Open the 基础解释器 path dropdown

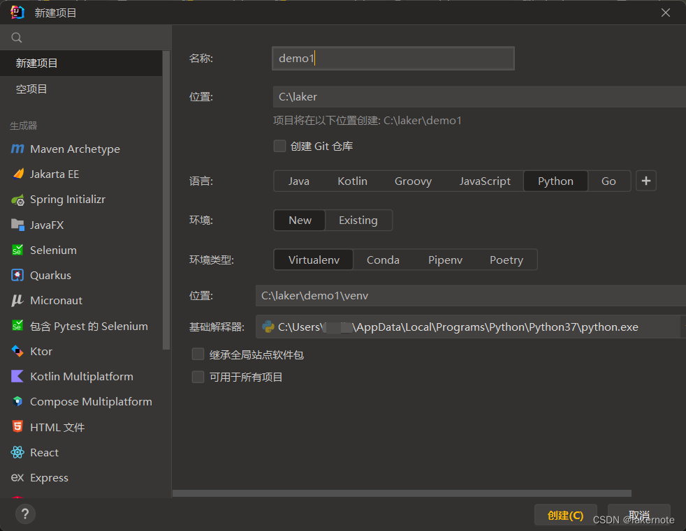tap(683, 327)
